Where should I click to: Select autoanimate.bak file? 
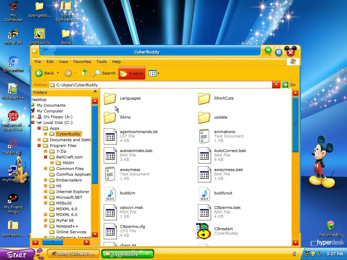click(128, 155)
